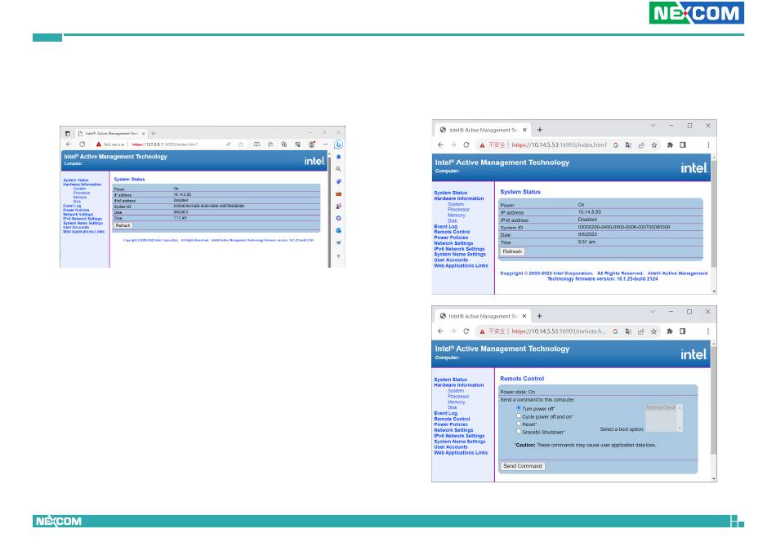The height and width of the screenshot is (542, 776).
Task: Choose the "Graceful Shutdown" radio button
Action: [x=519, y=432]
